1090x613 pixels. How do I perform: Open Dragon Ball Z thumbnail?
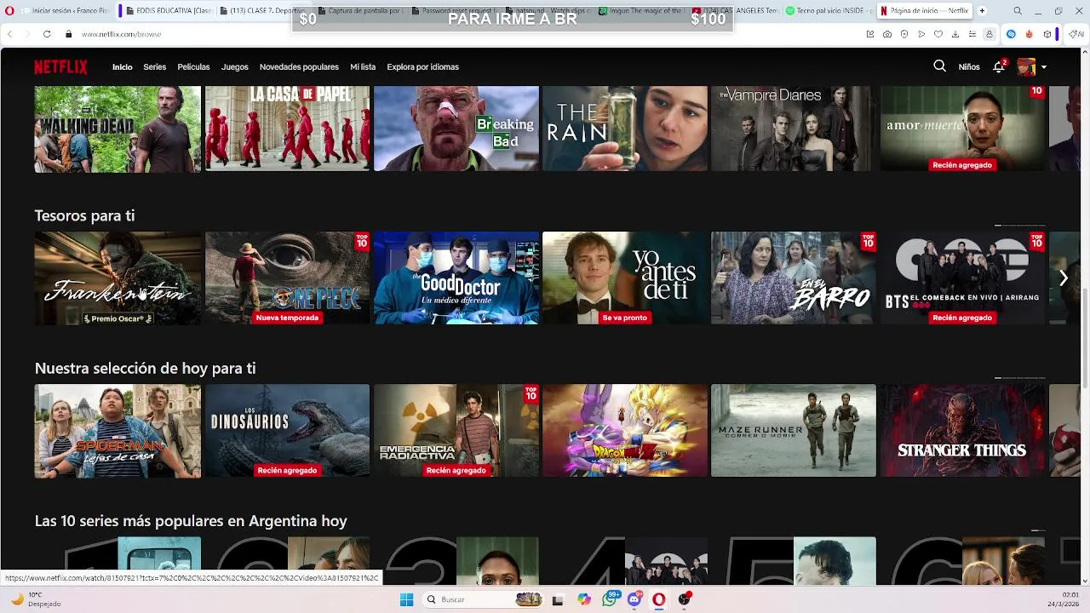click(625, 431)
